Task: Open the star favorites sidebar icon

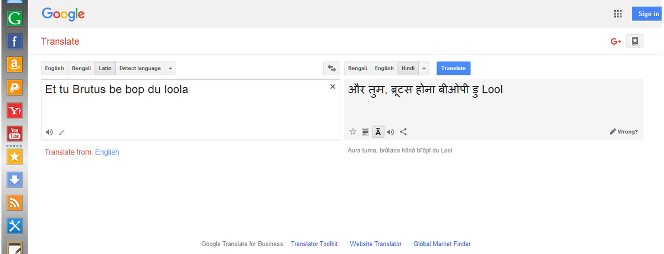Action: coord(15,157)
